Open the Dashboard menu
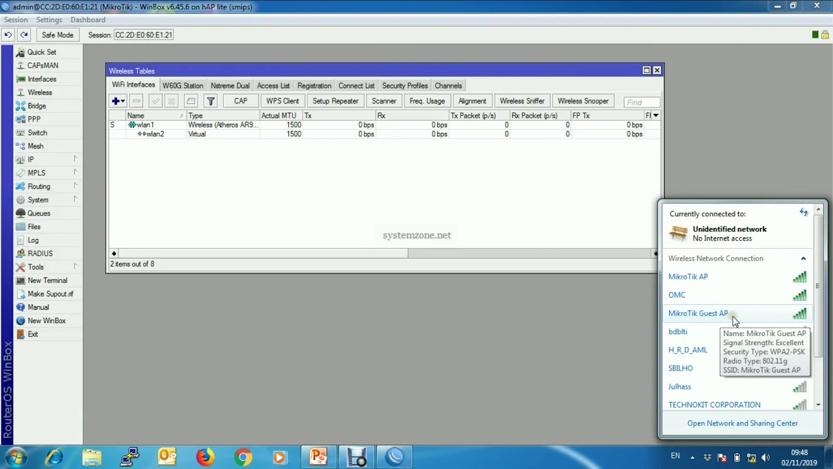 (x=88, y=20)
